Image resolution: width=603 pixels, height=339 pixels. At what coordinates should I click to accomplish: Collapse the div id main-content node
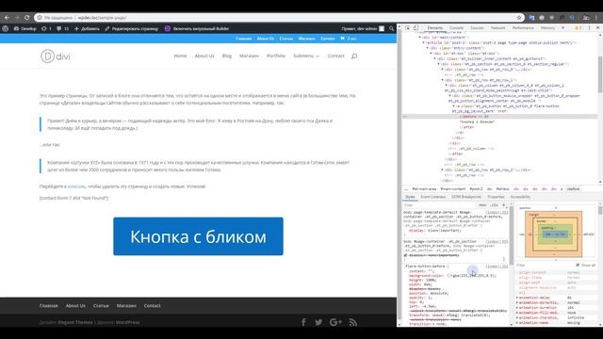pyautogui.click(x=420, y=38)
